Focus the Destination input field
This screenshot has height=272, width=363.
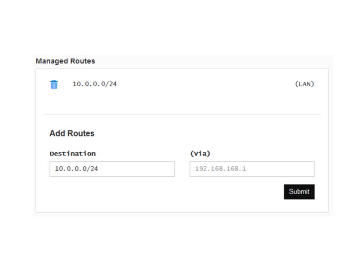[112, 169]
